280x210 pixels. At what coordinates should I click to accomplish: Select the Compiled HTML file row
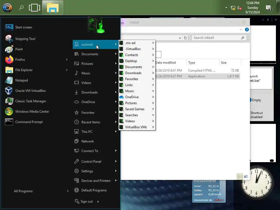click(x=197, y=71)
